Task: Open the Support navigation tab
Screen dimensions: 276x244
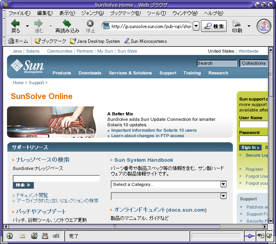Action: coord(168,73)
